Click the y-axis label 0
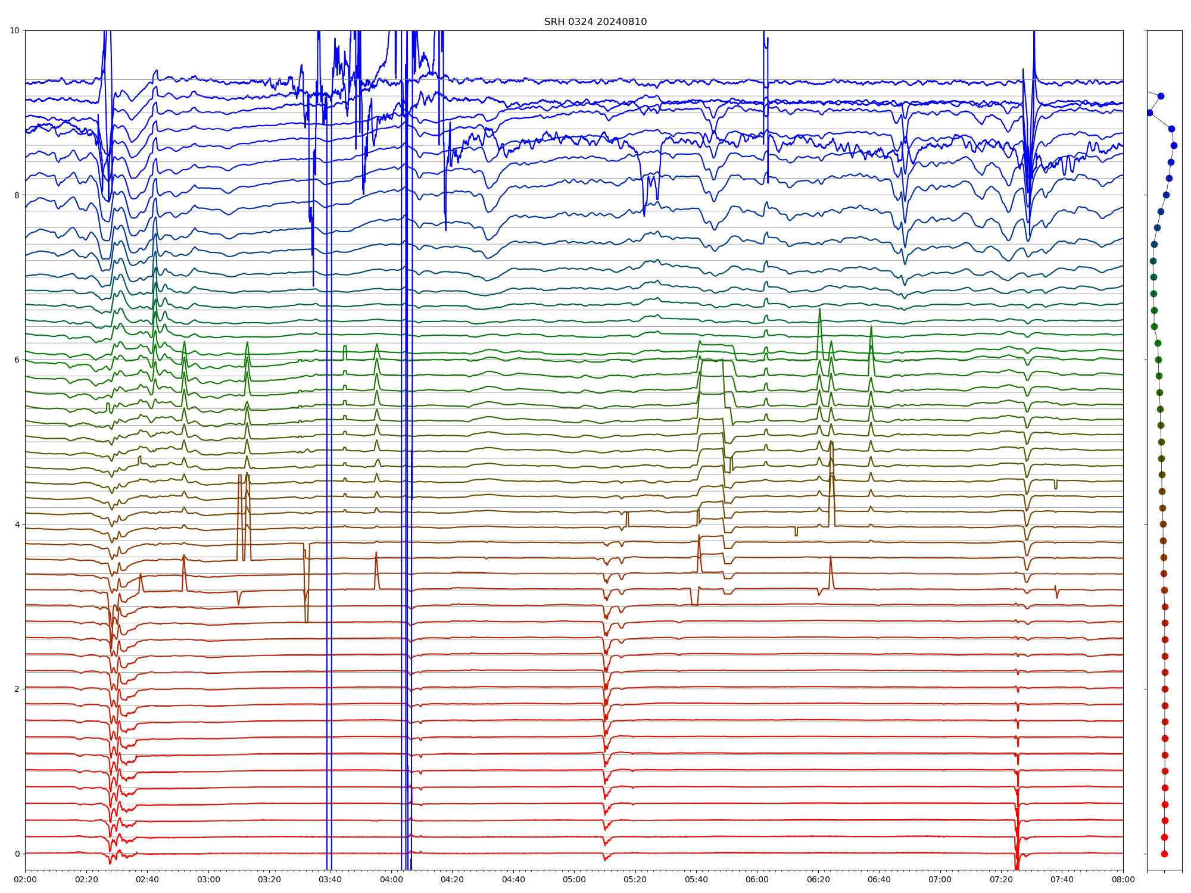Screen dimensions: 1191x893 (x=17, y=854)
